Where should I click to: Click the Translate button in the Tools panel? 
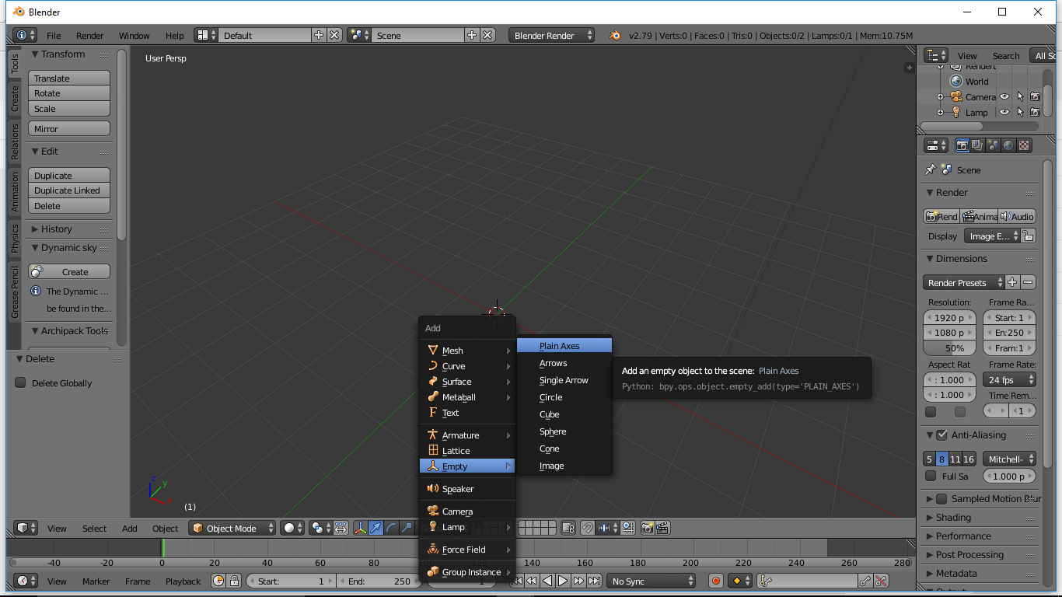(68, 78)
